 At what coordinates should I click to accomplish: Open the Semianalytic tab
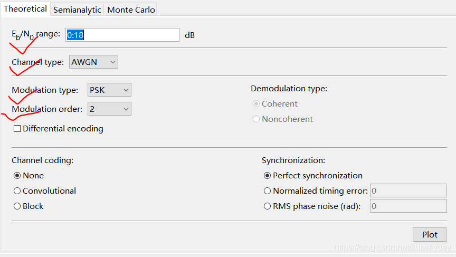tap(77, 9)
